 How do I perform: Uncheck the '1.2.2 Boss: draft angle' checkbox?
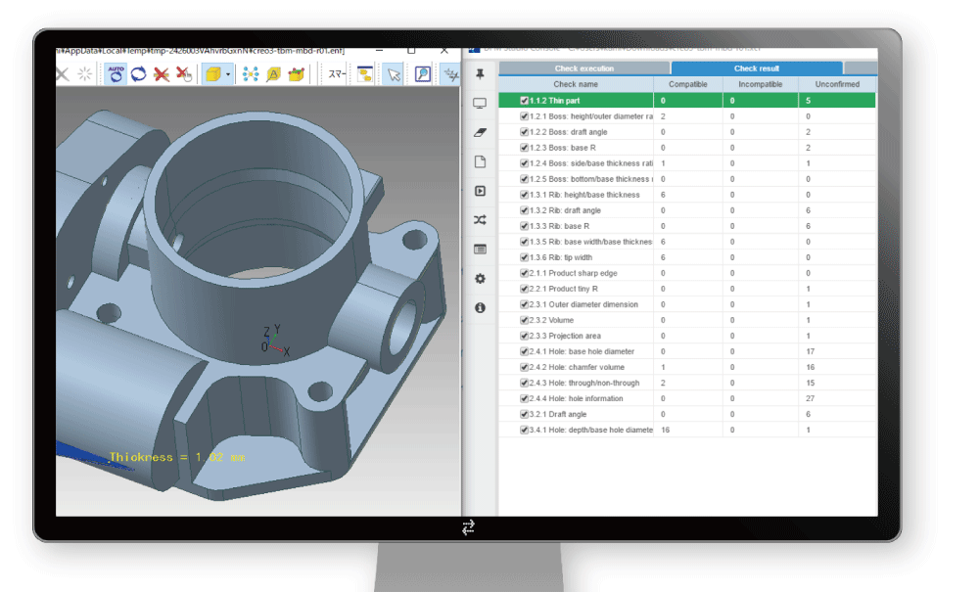525,132
